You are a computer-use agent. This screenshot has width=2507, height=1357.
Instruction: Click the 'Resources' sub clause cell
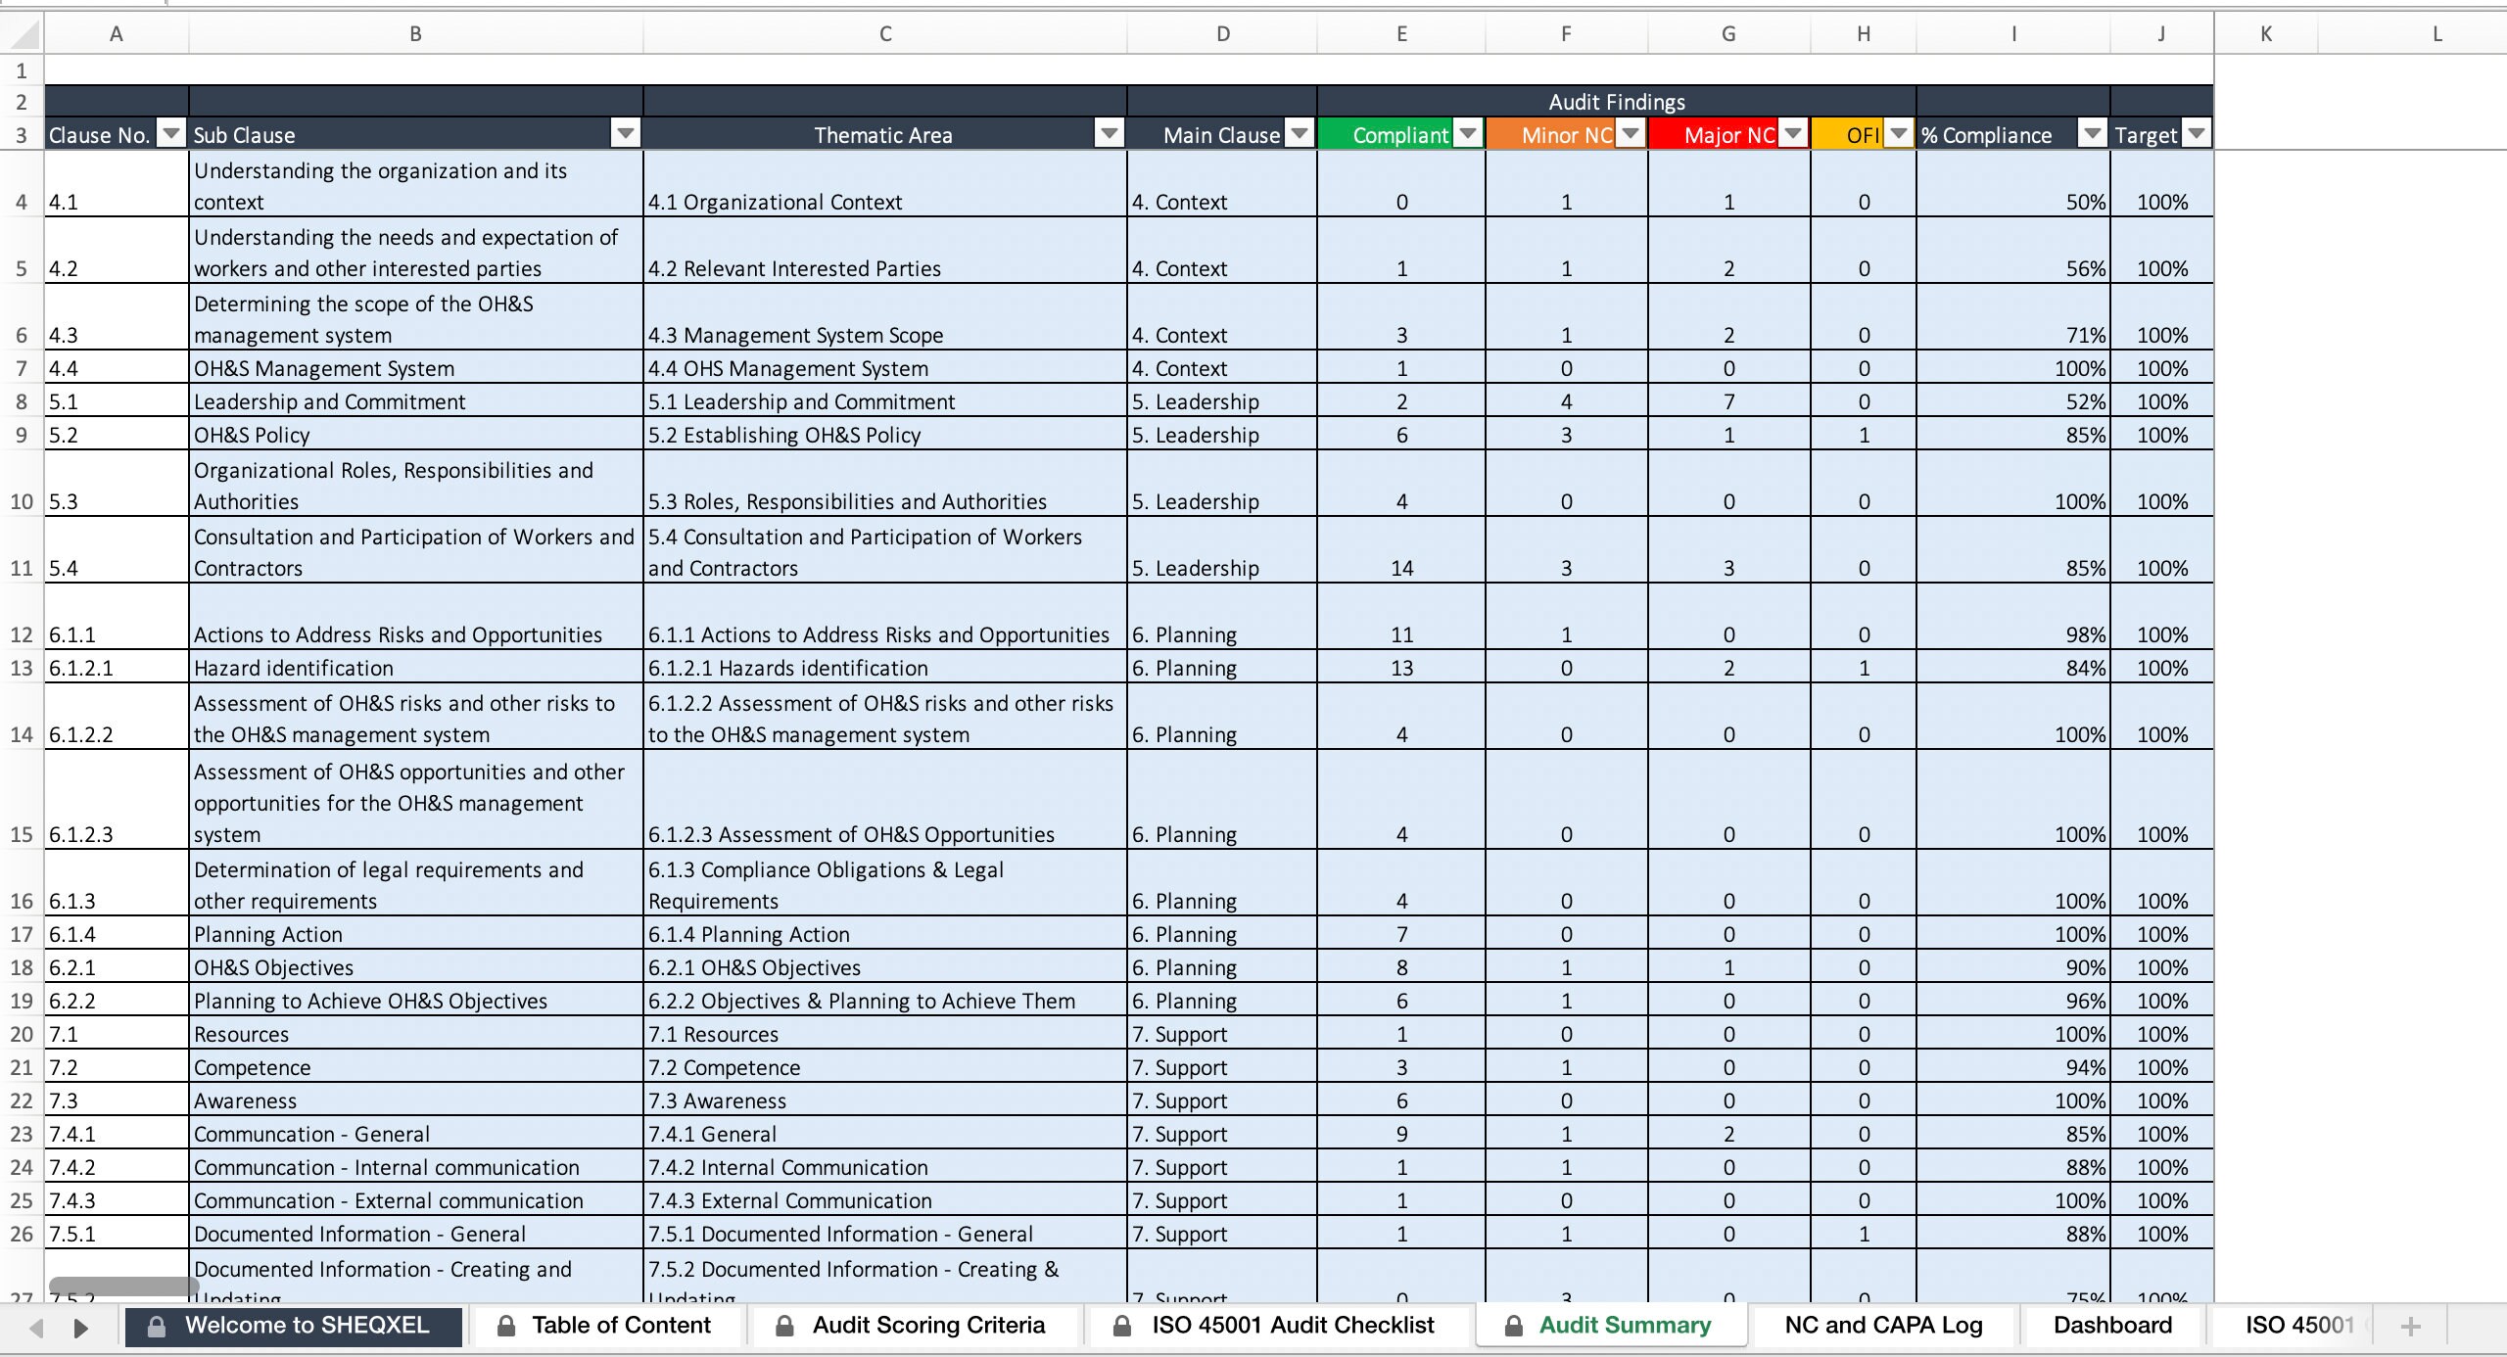(415, 1034)
